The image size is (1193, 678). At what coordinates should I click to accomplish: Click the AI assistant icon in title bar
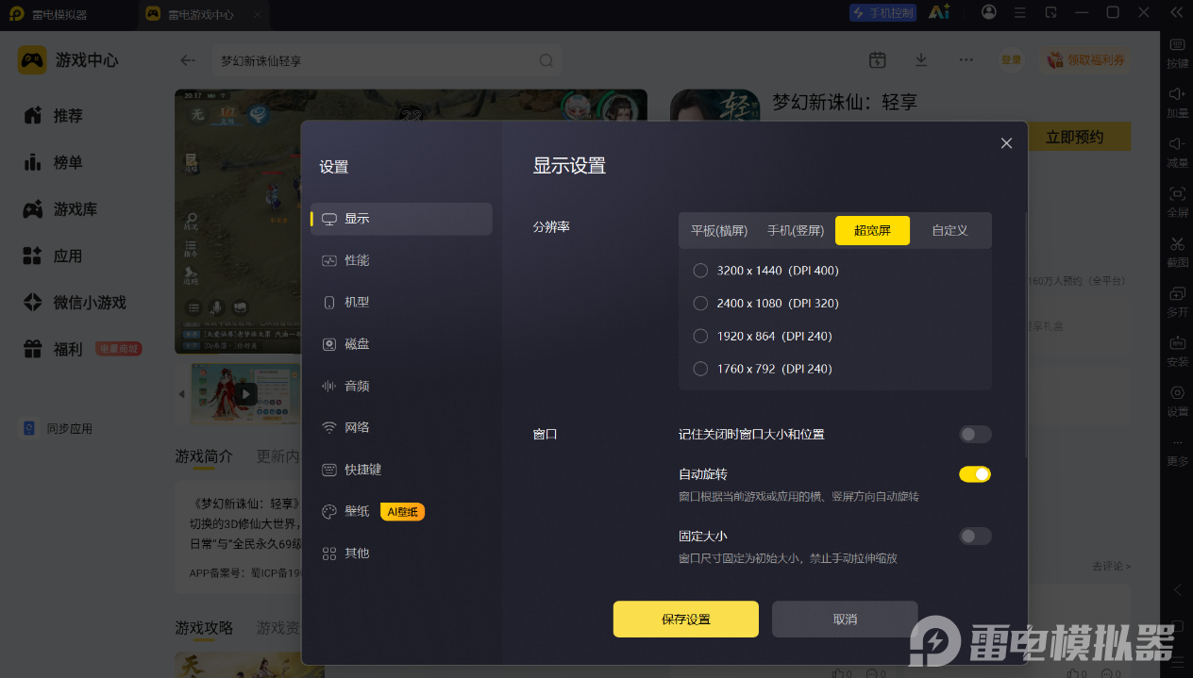point(938,12)
